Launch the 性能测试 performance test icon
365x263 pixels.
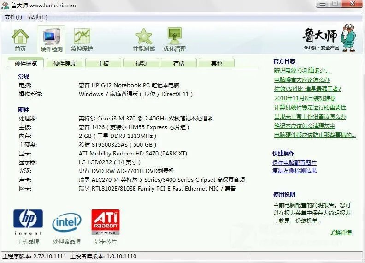[144, 40]
